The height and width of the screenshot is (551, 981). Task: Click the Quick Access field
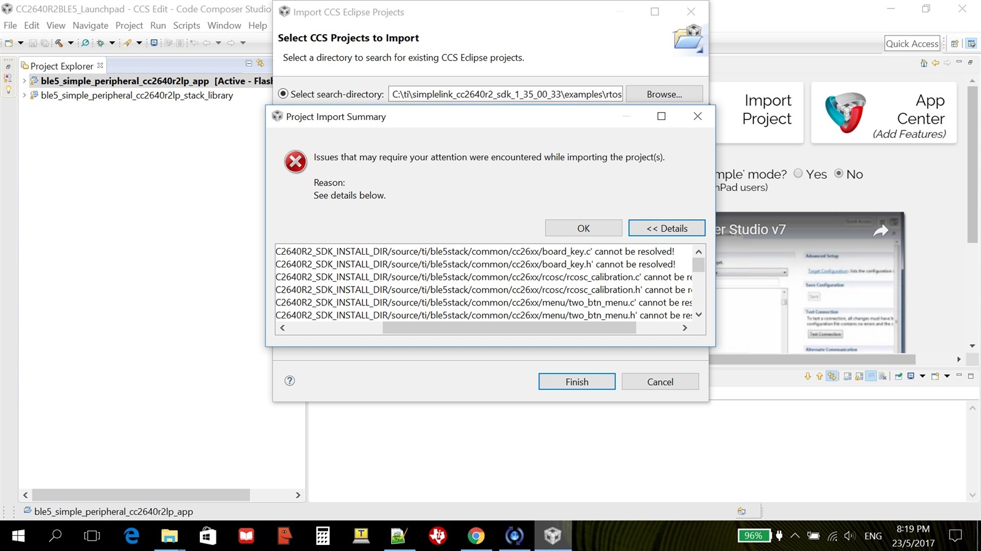tap(912, 43)
